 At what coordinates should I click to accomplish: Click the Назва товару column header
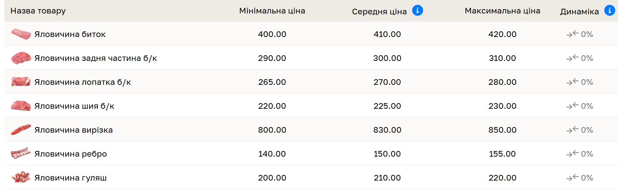[38, 11]
